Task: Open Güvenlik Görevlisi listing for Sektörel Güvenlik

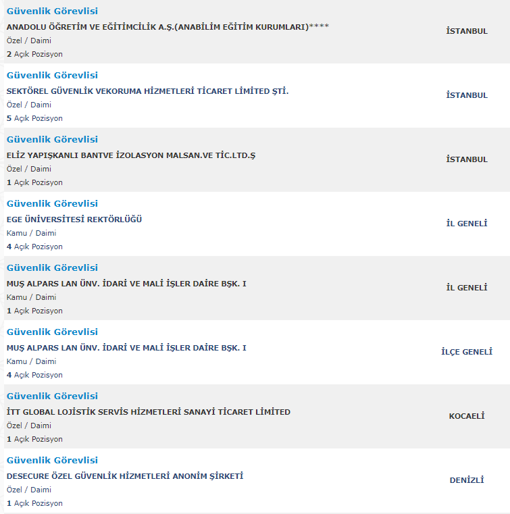Action: (x=52, y=76)
